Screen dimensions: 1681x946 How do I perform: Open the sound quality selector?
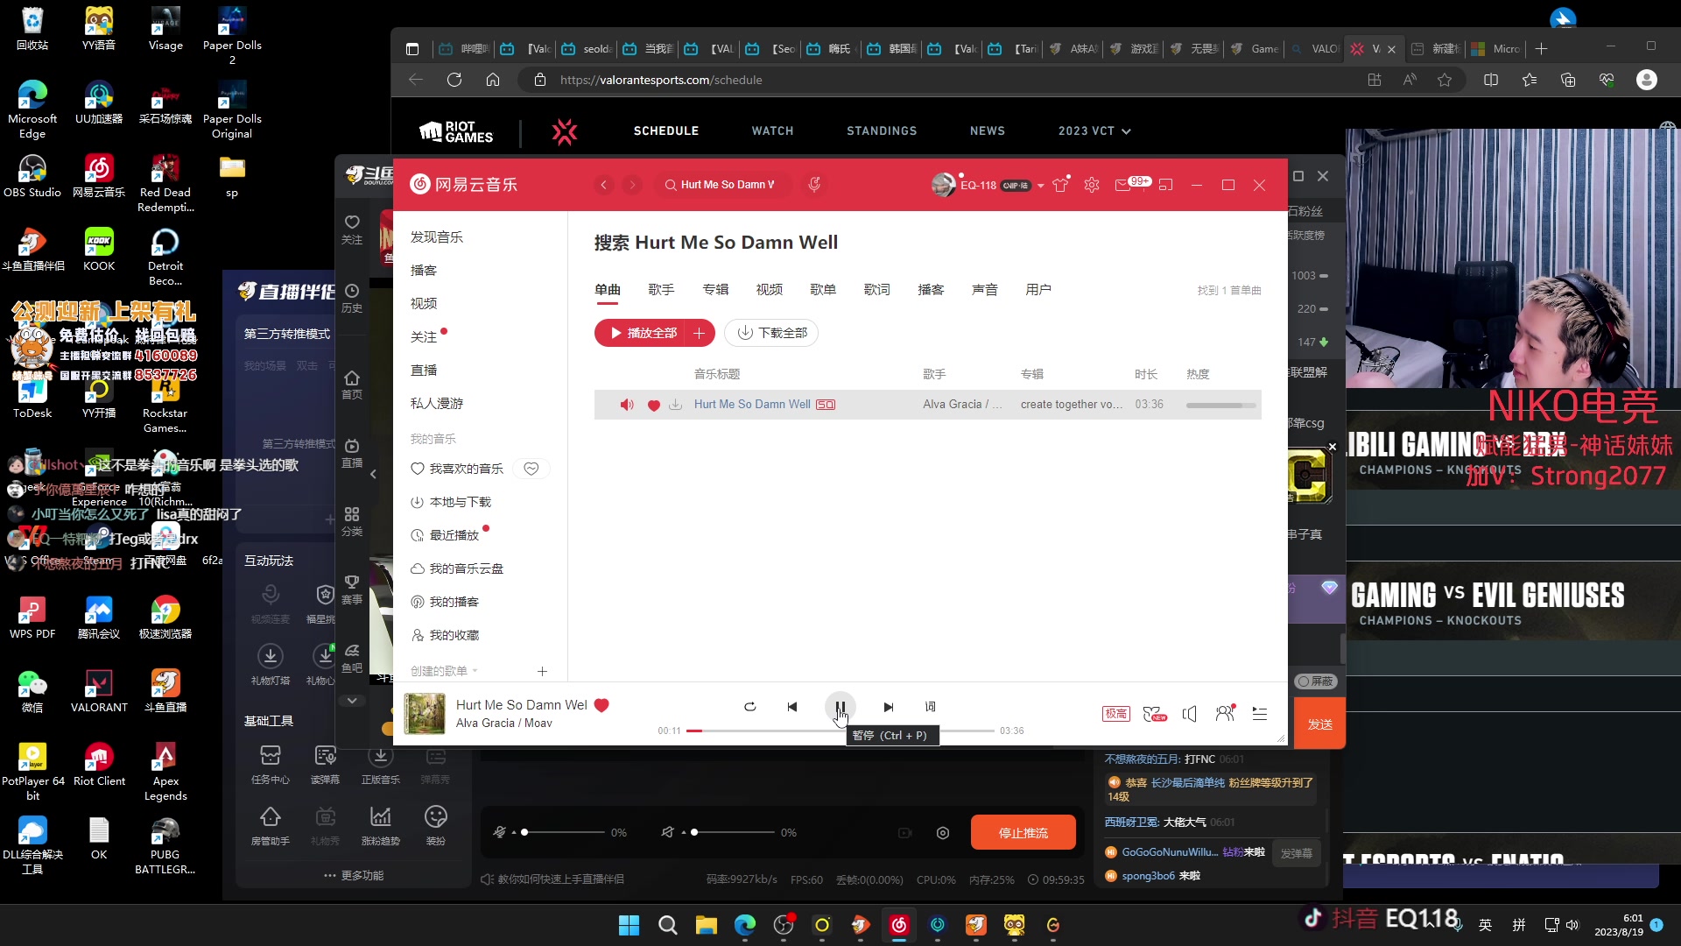(x=1115, y=714)
